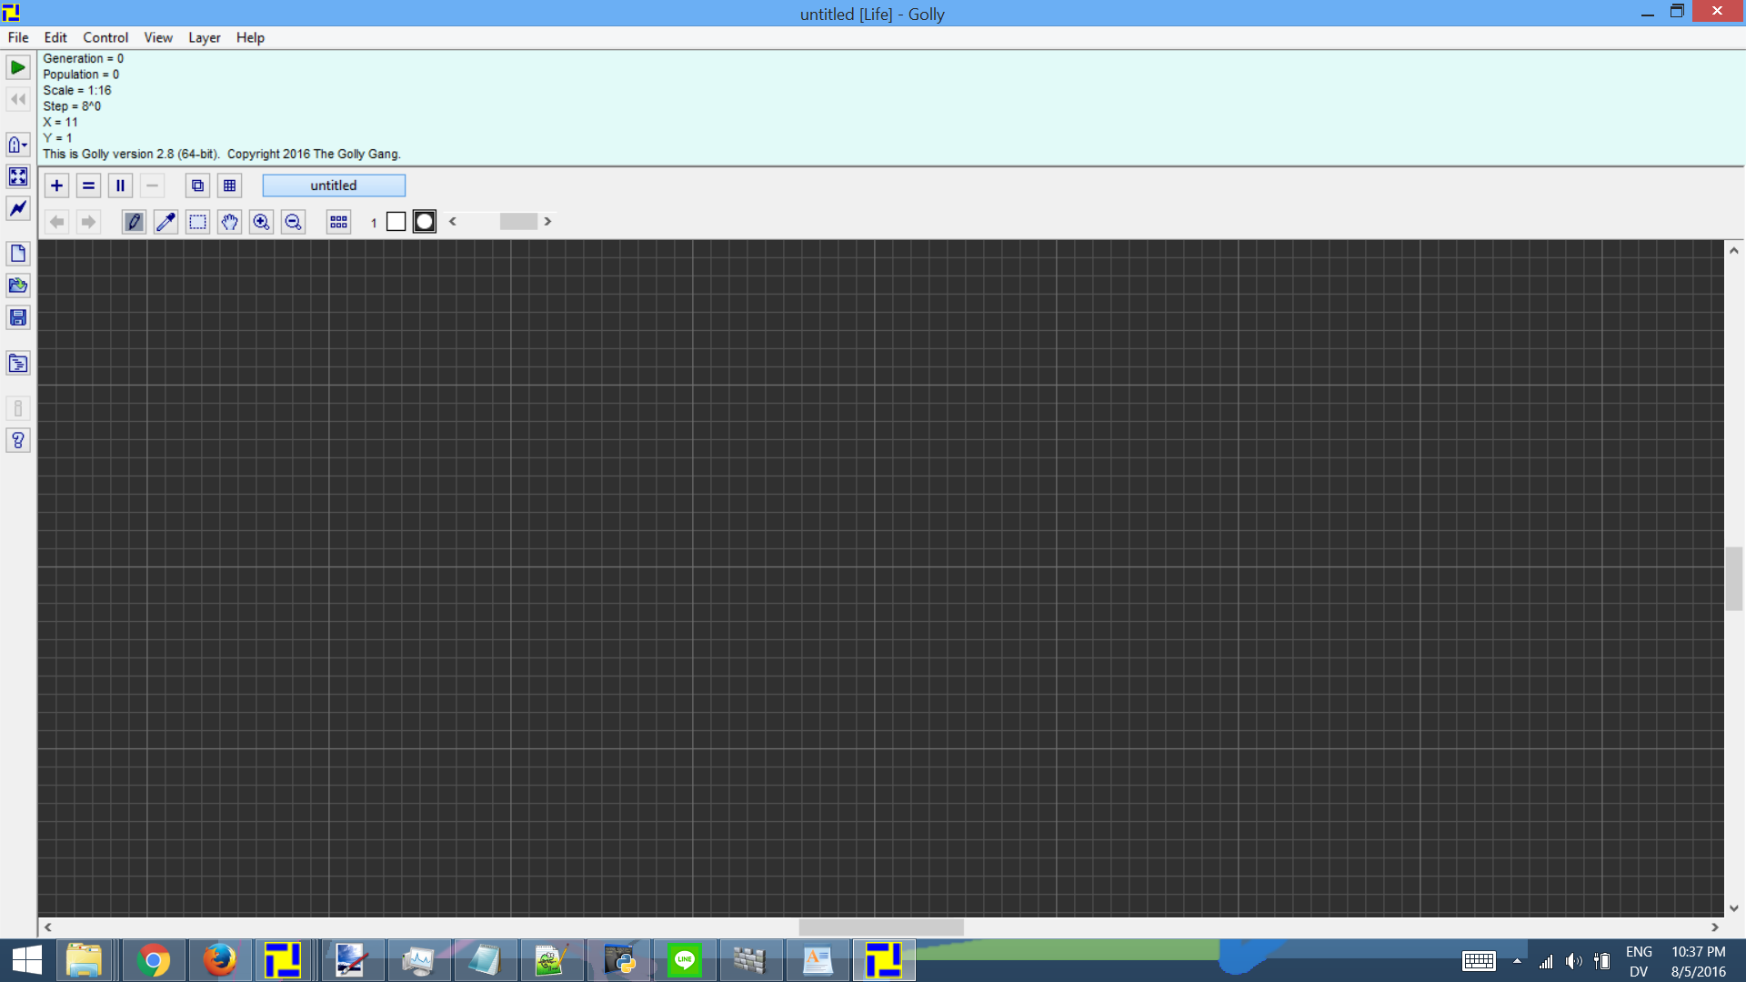Increase drawing state with right arrow

(547, 221)
